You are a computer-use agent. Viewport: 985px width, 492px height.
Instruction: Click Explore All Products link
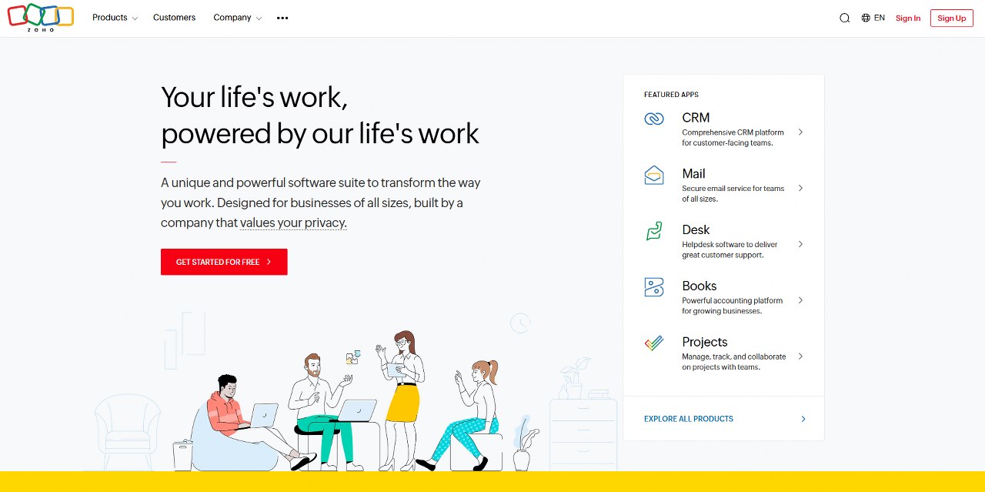(689, 419)
